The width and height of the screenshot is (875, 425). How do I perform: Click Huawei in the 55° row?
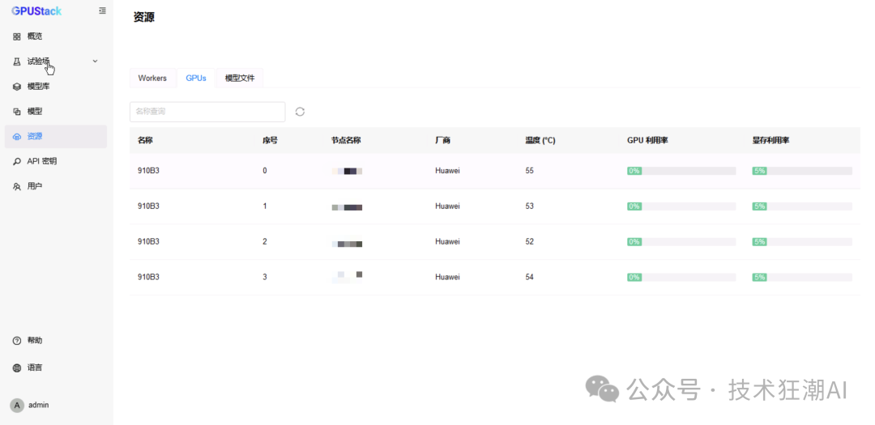(447, 171)
